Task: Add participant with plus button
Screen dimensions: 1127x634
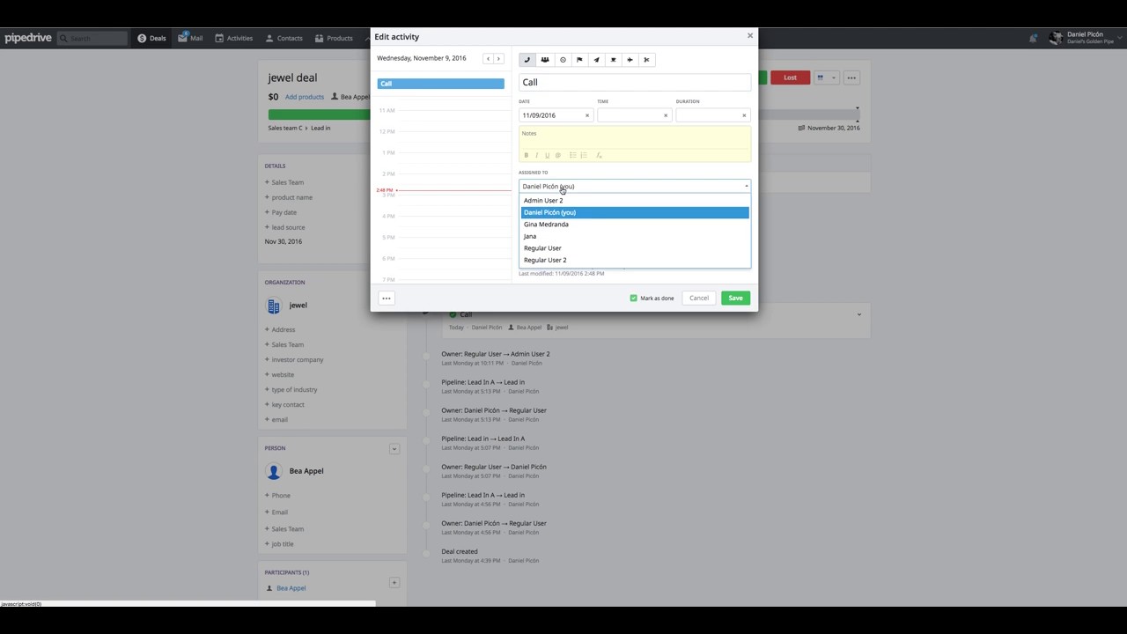Action: click(x=394, y=583)
